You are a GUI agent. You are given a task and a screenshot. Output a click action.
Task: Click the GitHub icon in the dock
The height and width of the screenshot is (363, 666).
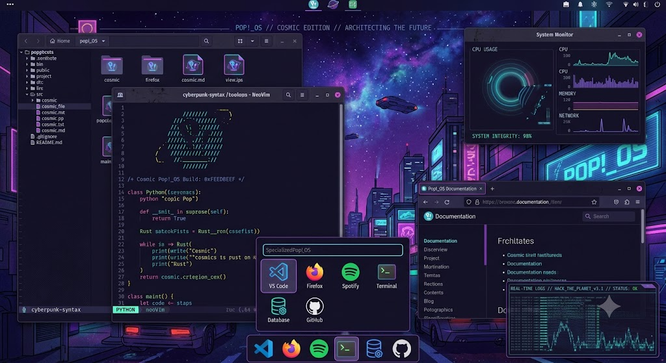pos(401,349)
